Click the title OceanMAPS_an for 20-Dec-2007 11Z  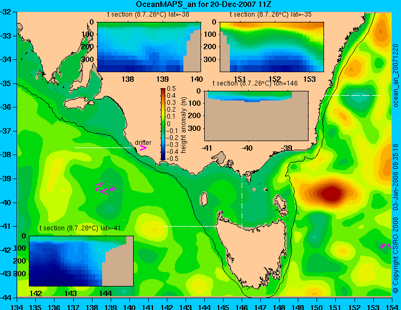(x=203, y=4)
